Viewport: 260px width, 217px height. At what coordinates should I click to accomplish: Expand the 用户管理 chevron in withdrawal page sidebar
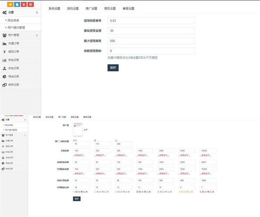click(x=37, y=35)
